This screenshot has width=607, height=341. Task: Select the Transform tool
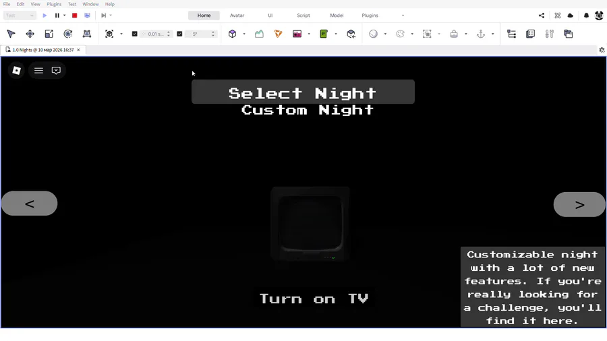(87, 34)
